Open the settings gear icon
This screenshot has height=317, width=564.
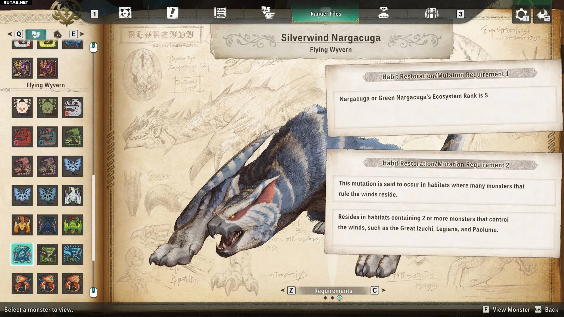521,14
